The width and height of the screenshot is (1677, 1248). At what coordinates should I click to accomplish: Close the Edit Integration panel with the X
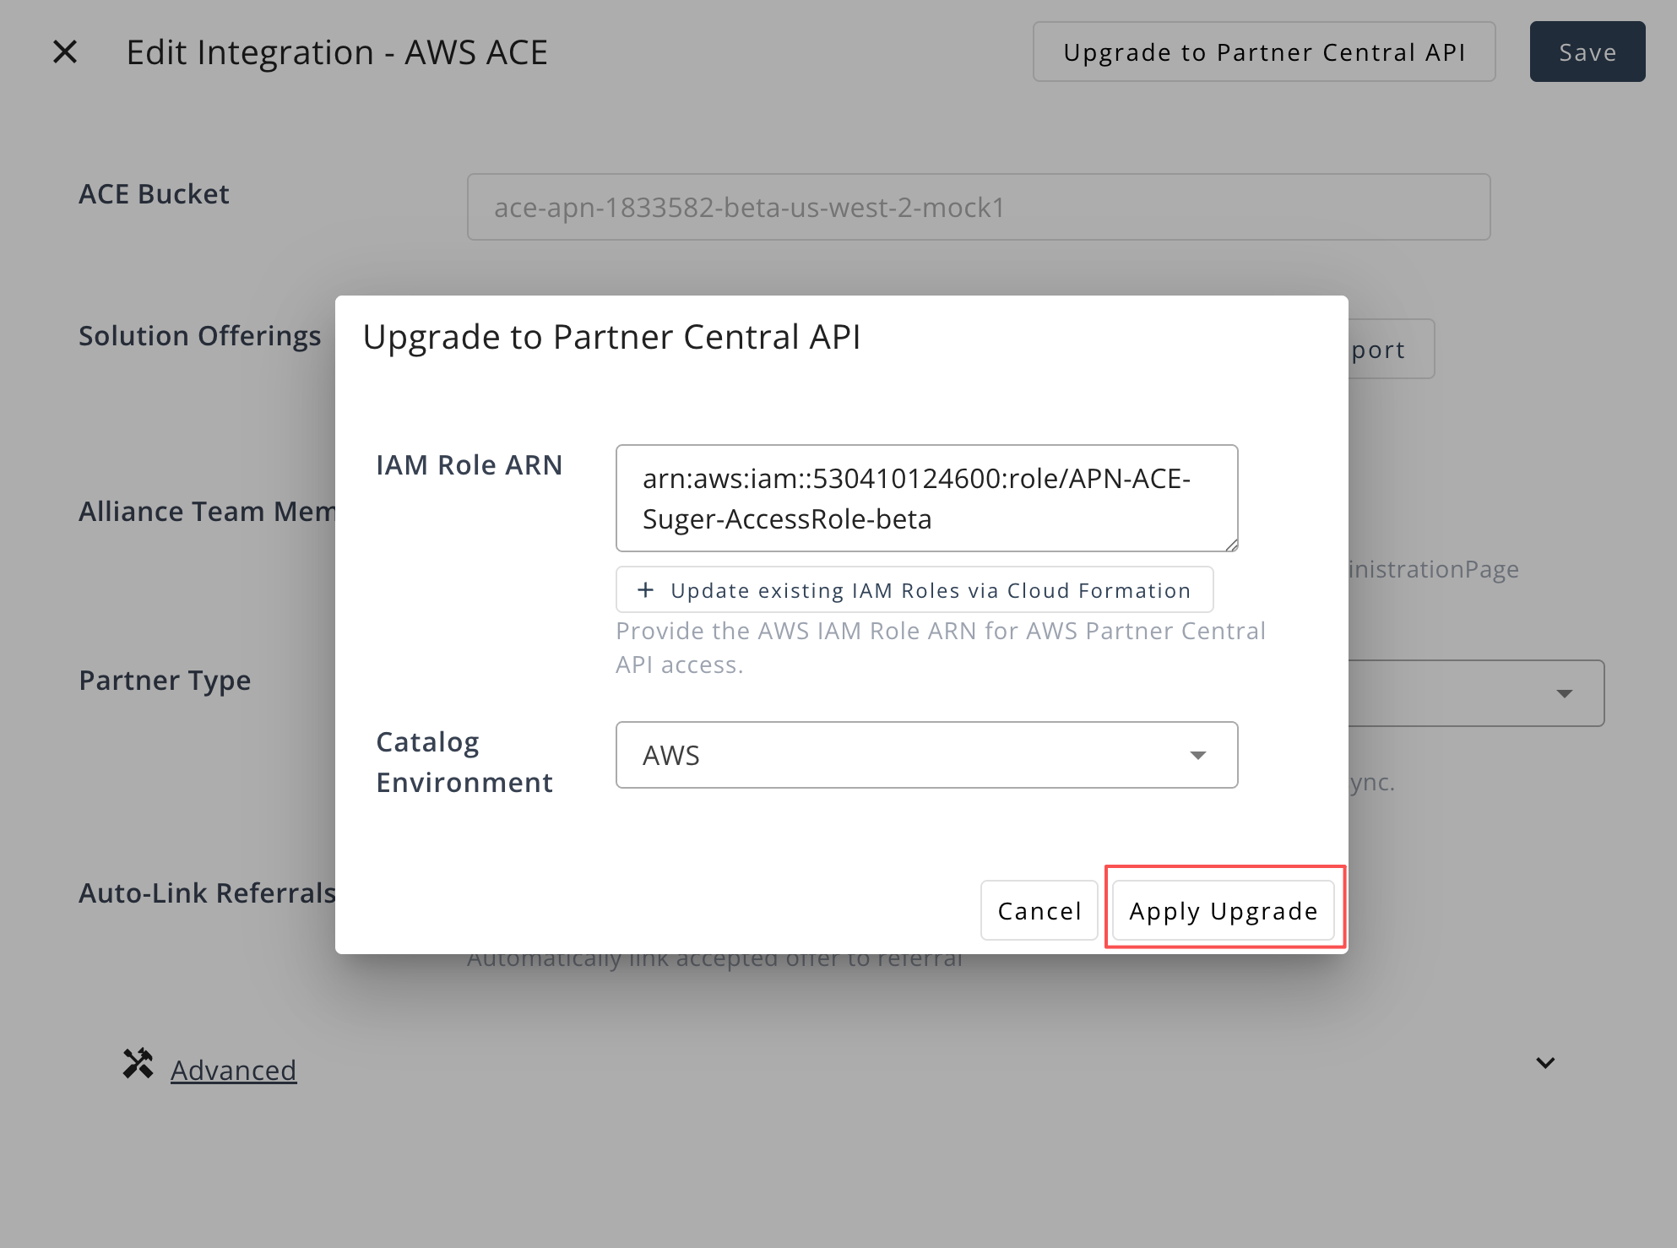tap(65, 52)
